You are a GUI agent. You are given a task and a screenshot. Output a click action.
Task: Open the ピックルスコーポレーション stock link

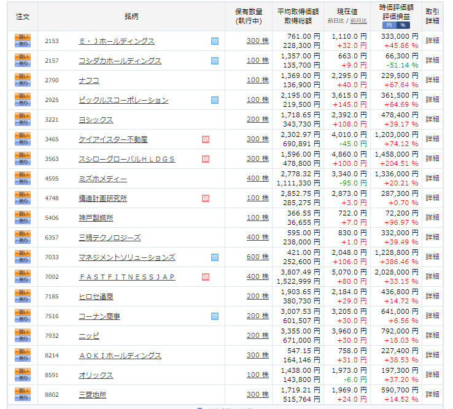coord(123,100)
